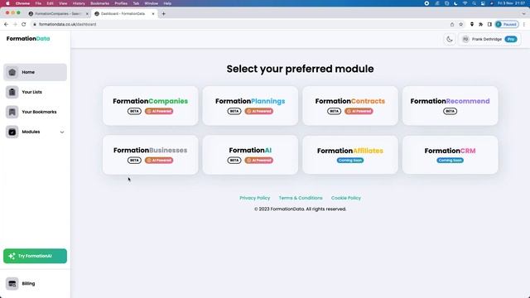Open the Apple menu
Screen dimensions: 530x298
click(7, 3)
